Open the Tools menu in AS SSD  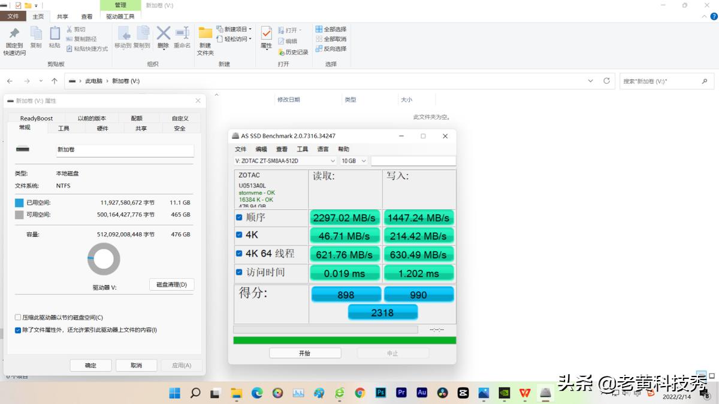(x=301, y=148)
